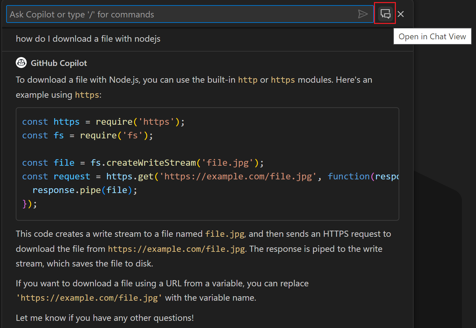Click the closing "});" code line
The width and height of the screenshot is (476, 328).
(29, 204)
